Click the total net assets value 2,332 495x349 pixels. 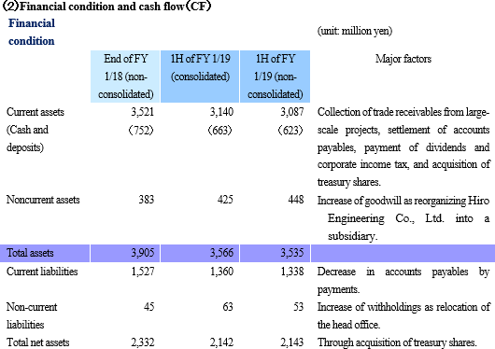point(143,342)
